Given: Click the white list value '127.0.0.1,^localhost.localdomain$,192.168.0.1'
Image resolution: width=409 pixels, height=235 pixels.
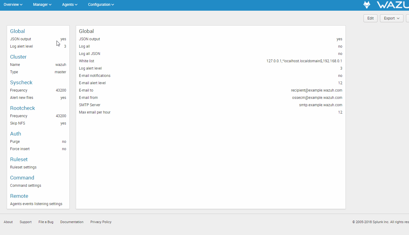Looking at the screenshot, I should click(304, 61).
